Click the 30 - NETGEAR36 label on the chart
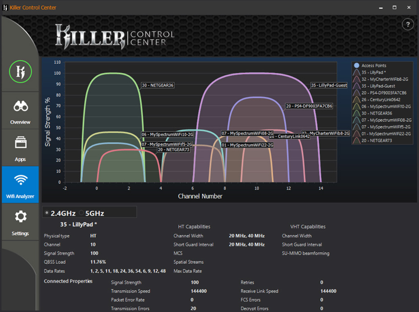The image size is (419, 312). (x=158, y=85)
